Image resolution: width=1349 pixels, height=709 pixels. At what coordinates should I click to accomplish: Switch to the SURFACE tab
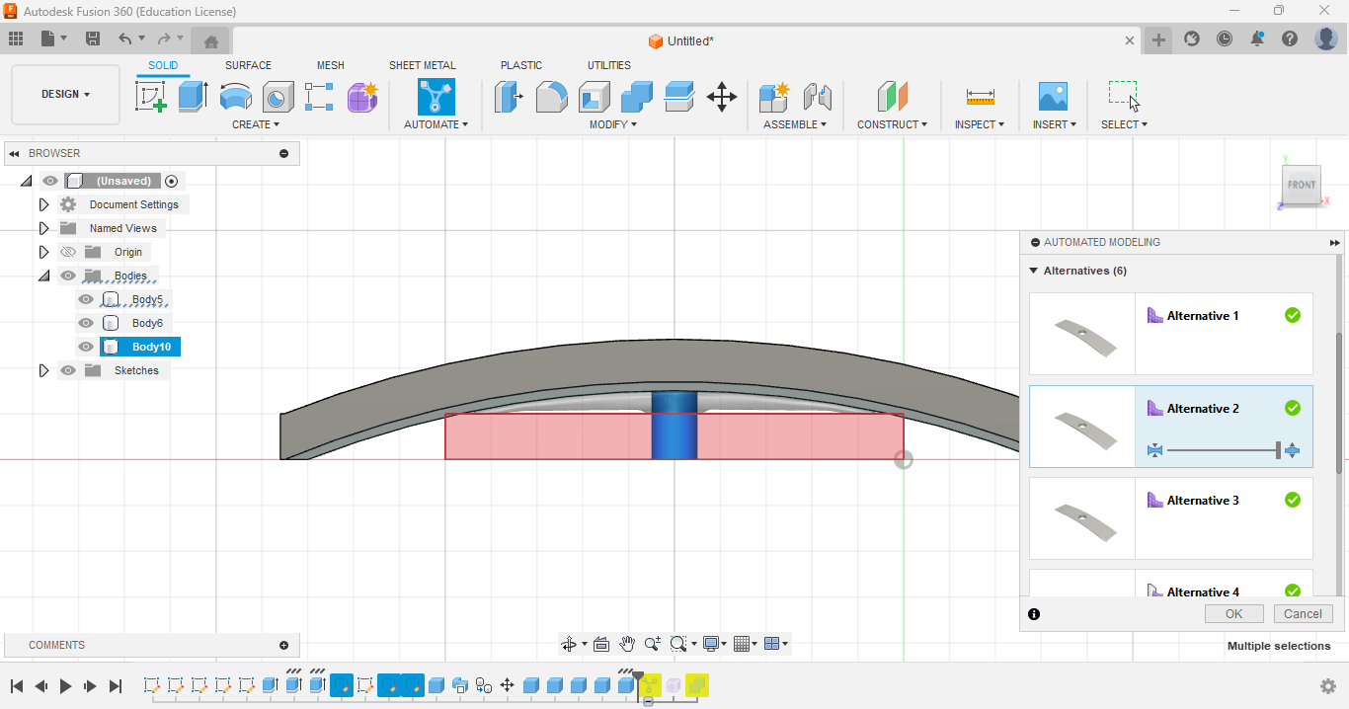click(x=248, y=65)
